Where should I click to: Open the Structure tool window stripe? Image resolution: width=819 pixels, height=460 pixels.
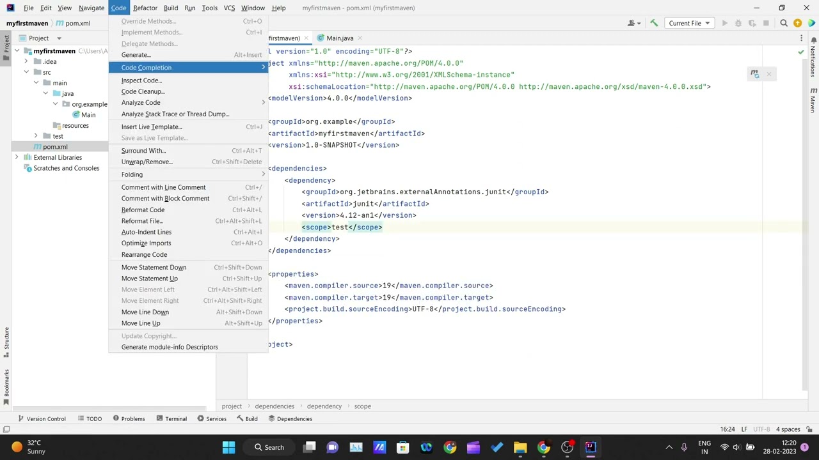[x=6, y=342]
